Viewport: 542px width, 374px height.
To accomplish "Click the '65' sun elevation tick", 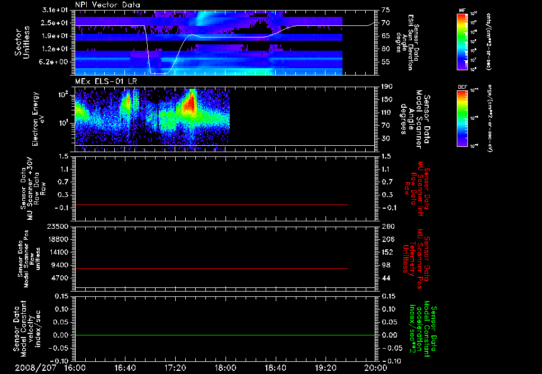I will 385,36.
